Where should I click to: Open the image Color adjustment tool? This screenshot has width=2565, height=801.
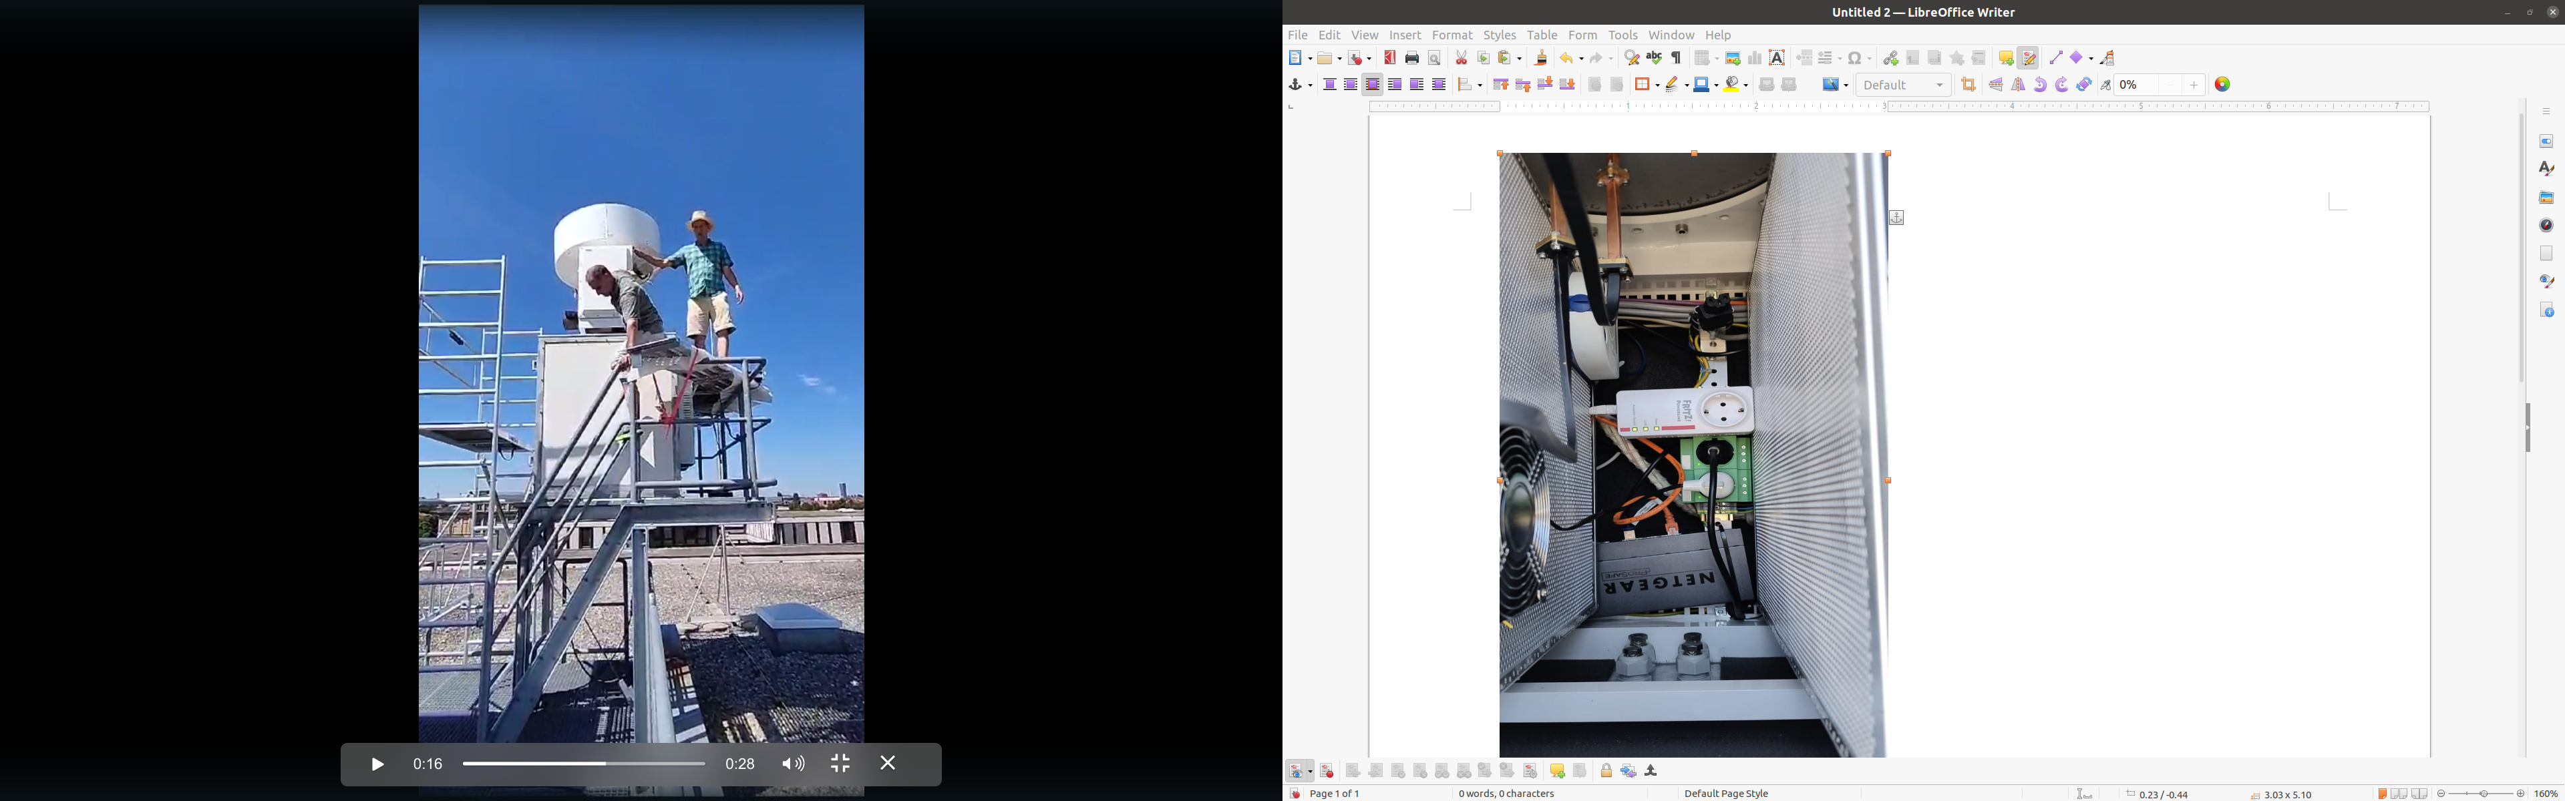[2222, 85]
